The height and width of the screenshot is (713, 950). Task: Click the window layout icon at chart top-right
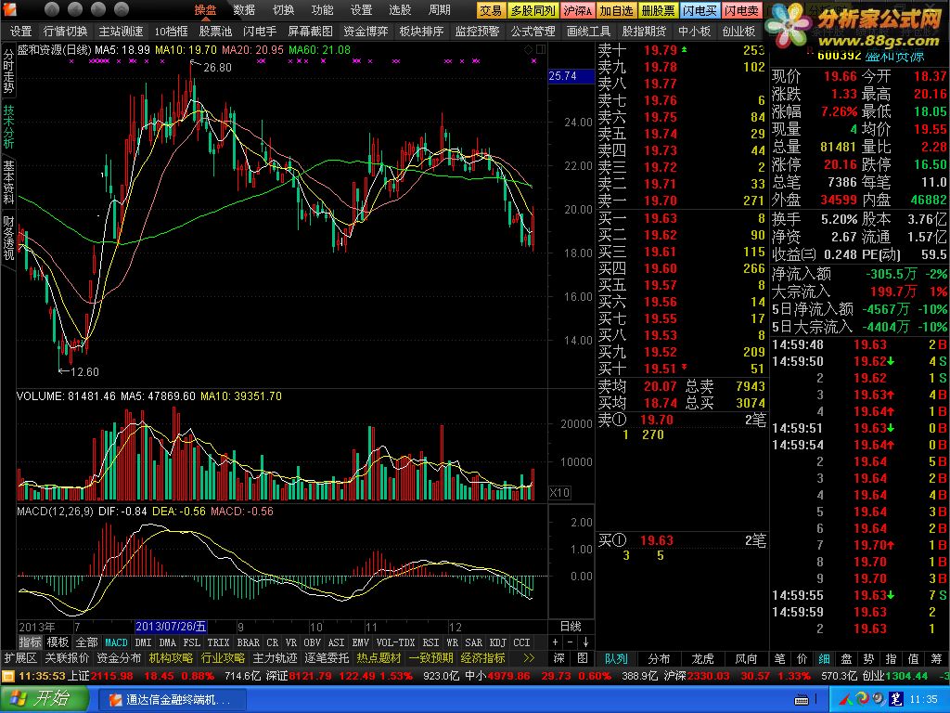[x=541, y=50]
